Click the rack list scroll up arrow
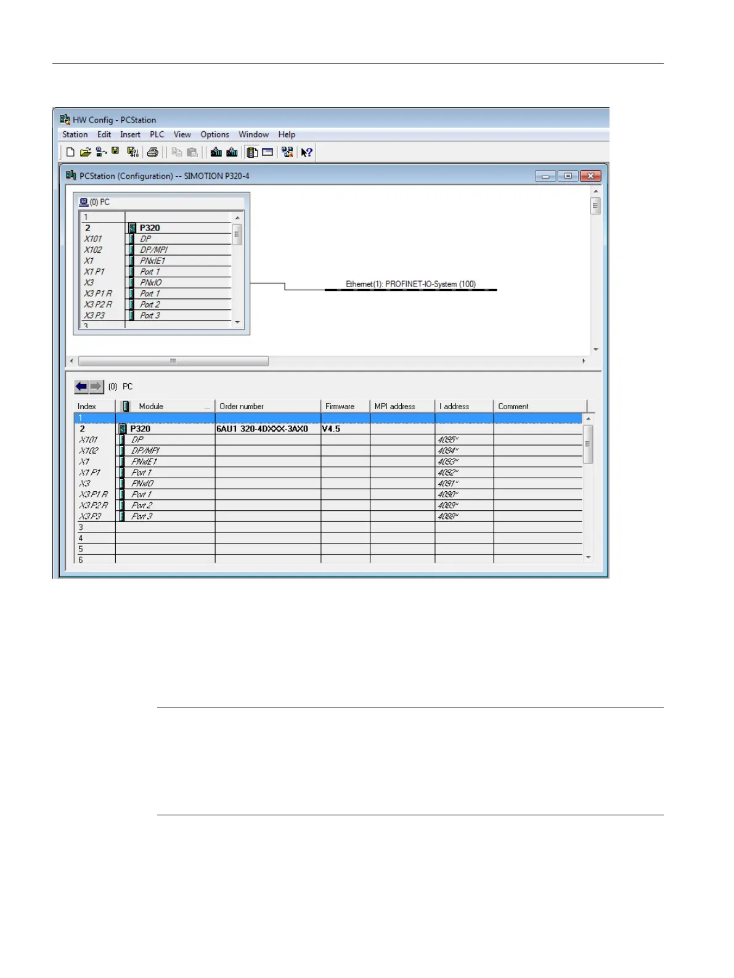The height and width of the screenshot is (978, 734). pyautogui.click(x=237, y=218)
